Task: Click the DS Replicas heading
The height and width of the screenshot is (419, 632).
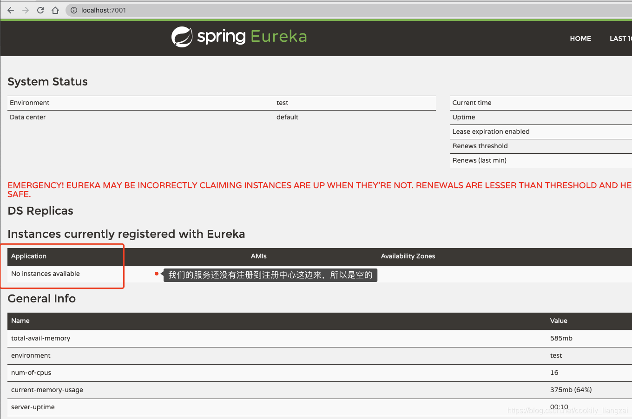Action: point(40,211)
